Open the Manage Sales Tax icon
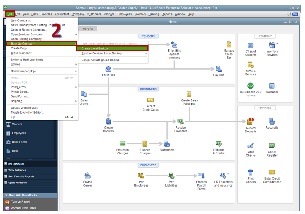Image resolution: width=305 pixels, height=214 pixels. coord(229,44)
